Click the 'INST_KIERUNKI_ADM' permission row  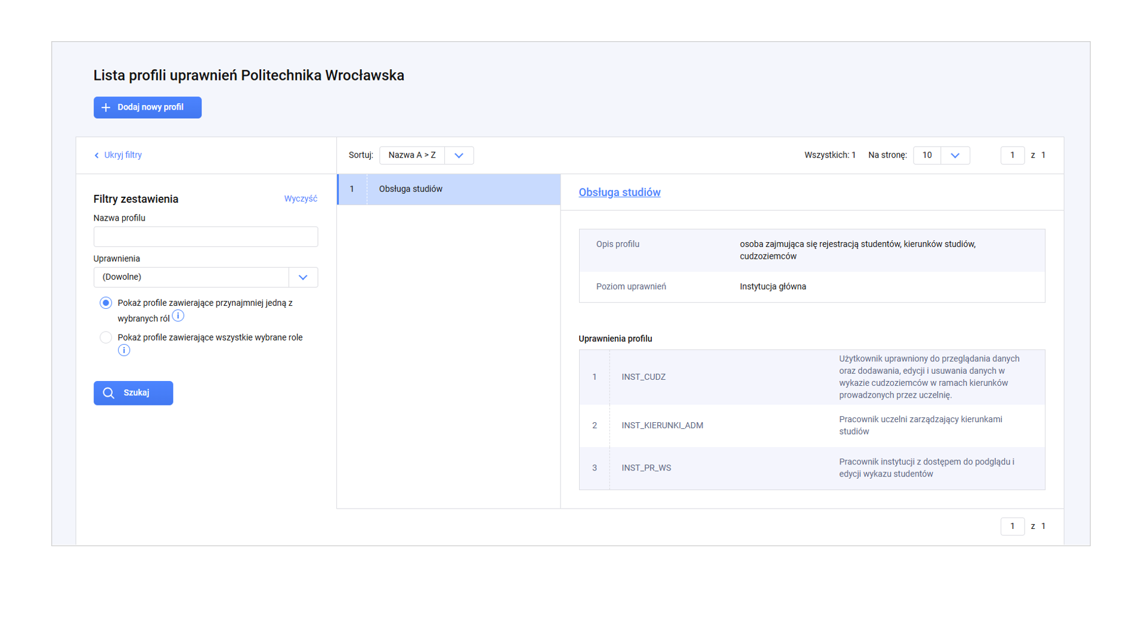click(x=812, y=425)
